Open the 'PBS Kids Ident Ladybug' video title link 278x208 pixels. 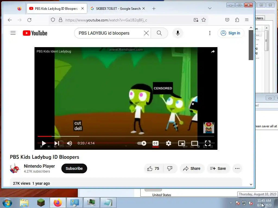click(x=54, y=51)
